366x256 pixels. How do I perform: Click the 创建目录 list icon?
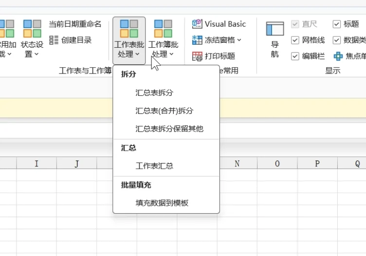point(54,40)
